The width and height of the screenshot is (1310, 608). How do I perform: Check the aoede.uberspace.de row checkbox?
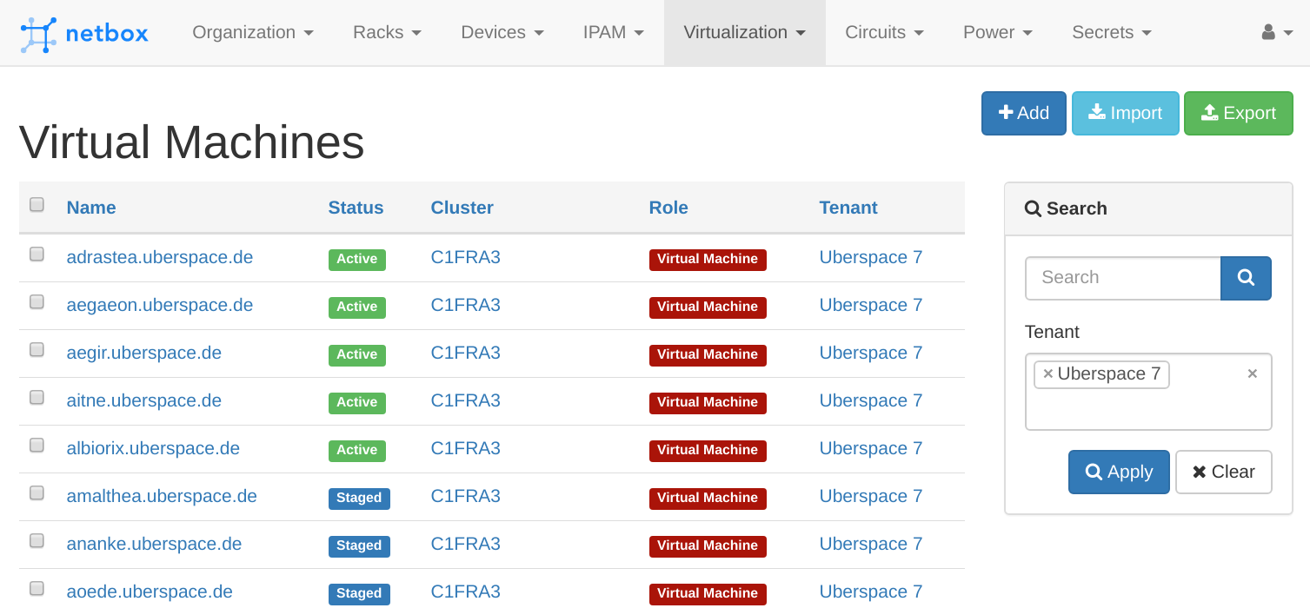coord(37,589)
